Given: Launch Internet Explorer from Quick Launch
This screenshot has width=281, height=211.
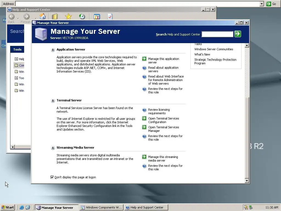Looking at the screenshot, I should click(x=22, y=207).
